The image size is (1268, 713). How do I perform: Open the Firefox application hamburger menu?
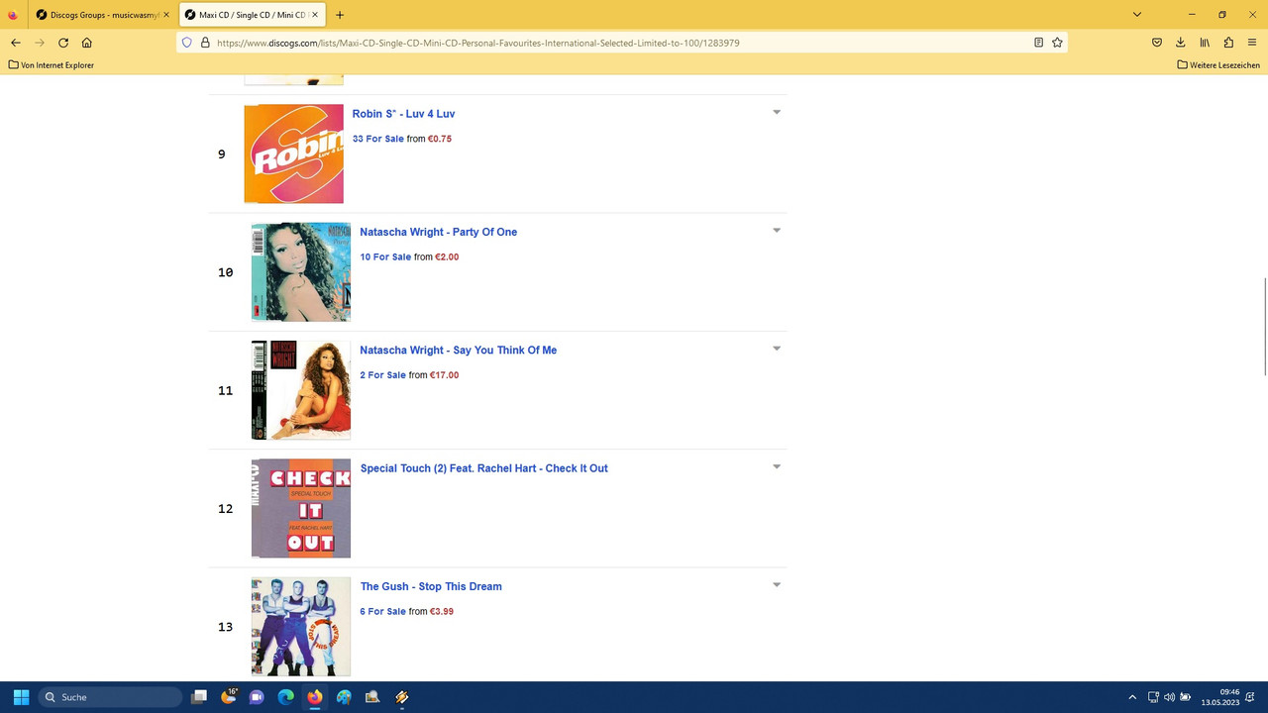click(x=1252, y=43)
